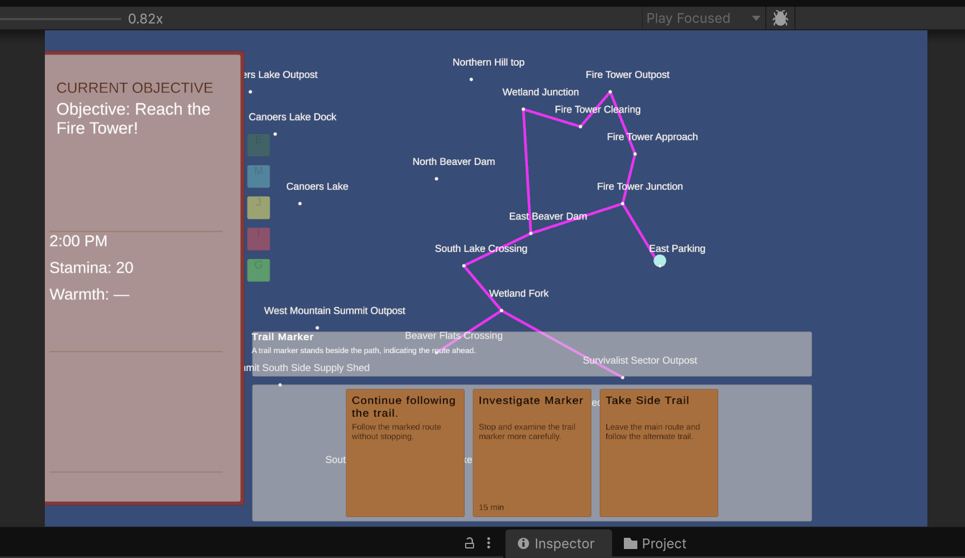The width and height of the screenshot is (965, 558).
Task: Choose the Take Side Trail card
Action: click(659, 452)
